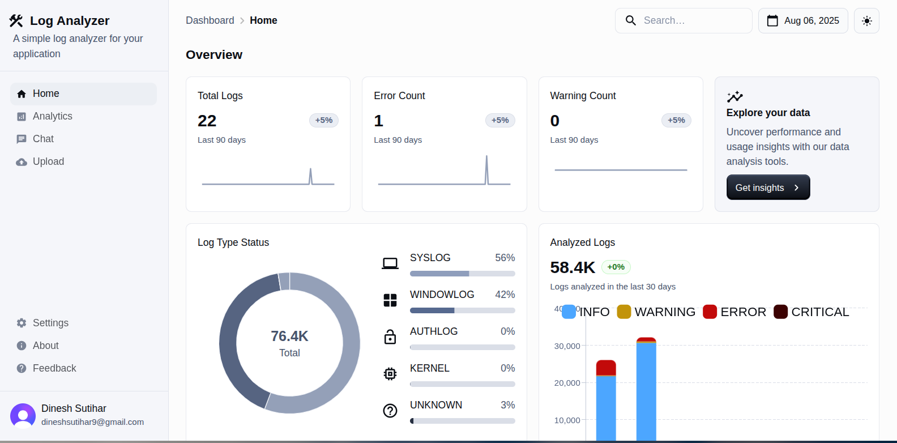Click the Error Count sparkline chart

coord(444,170)
